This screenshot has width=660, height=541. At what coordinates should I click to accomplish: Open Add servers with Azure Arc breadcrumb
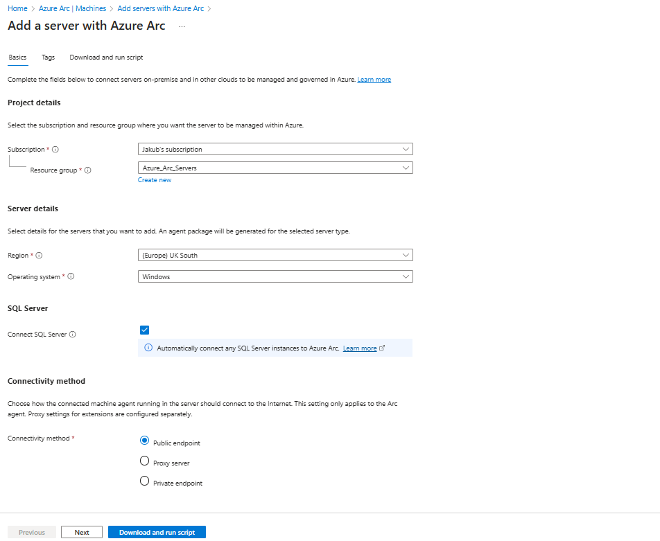160,8
